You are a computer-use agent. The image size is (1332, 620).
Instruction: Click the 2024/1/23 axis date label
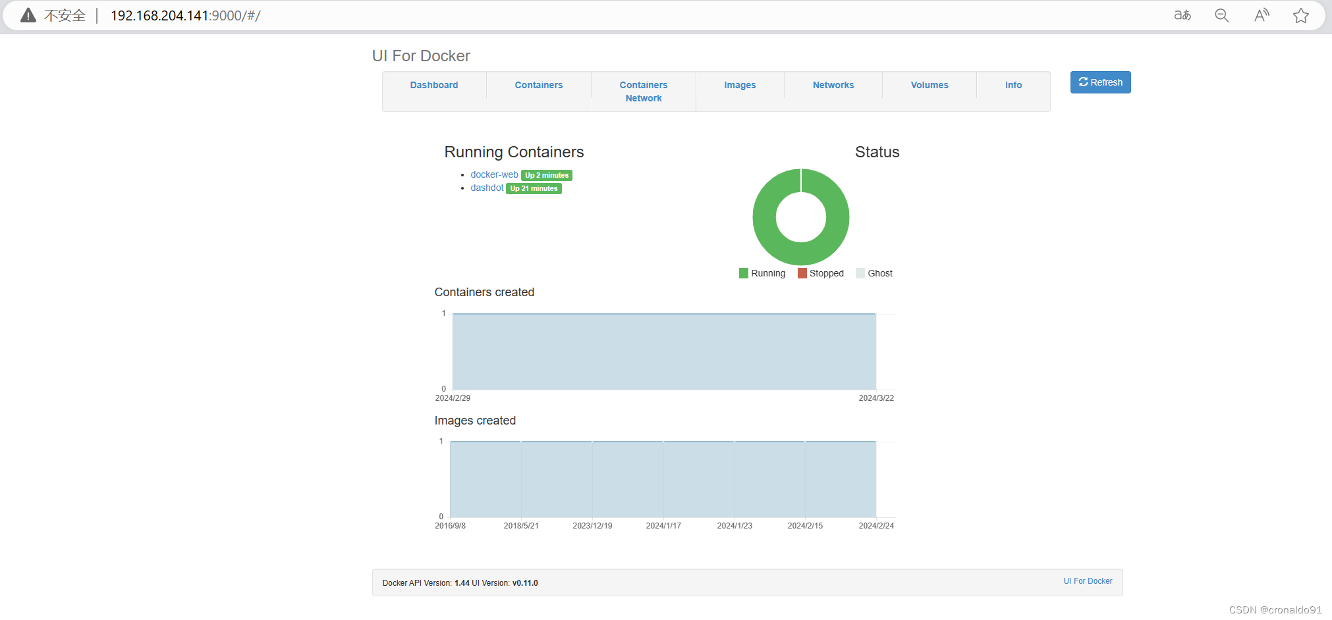(735, 526)
